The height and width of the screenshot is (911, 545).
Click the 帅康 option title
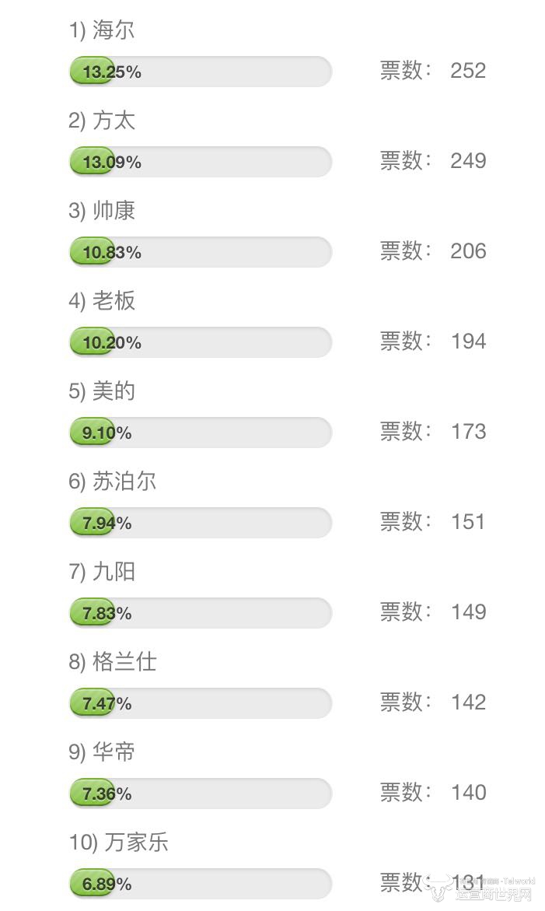tap(113, 211)
